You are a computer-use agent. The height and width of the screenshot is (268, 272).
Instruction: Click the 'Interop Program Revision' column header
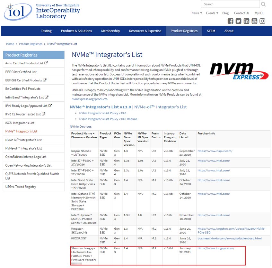170,139
